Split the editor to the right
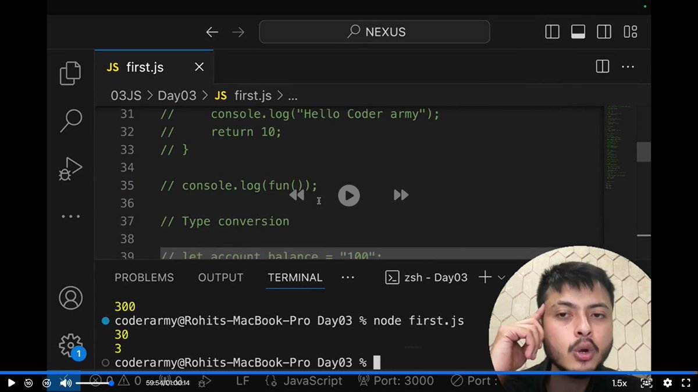 [x=603, y=67]
